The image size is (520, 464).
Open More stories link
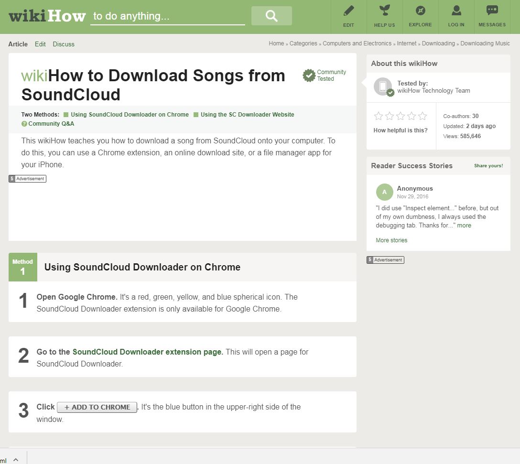(391, 240)
